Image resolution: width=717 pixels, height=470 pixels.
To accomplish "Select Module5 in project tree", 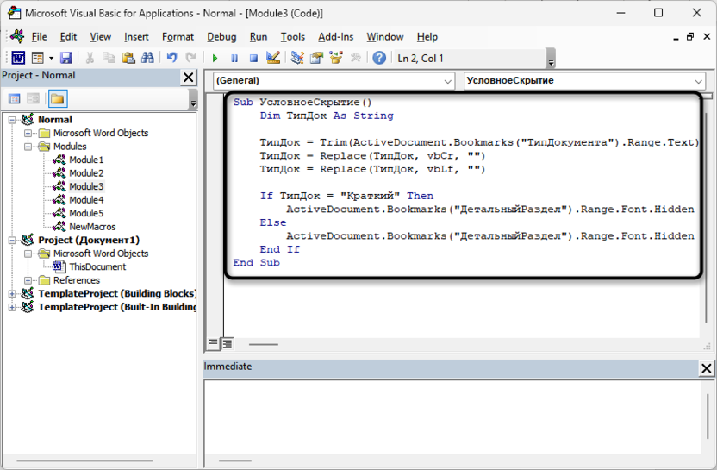I will tap(86, 214).
